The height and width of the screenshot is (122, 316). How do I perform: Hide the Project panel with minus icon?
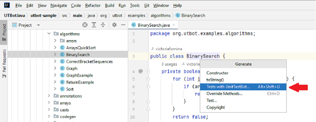click(x=123, y=25)
